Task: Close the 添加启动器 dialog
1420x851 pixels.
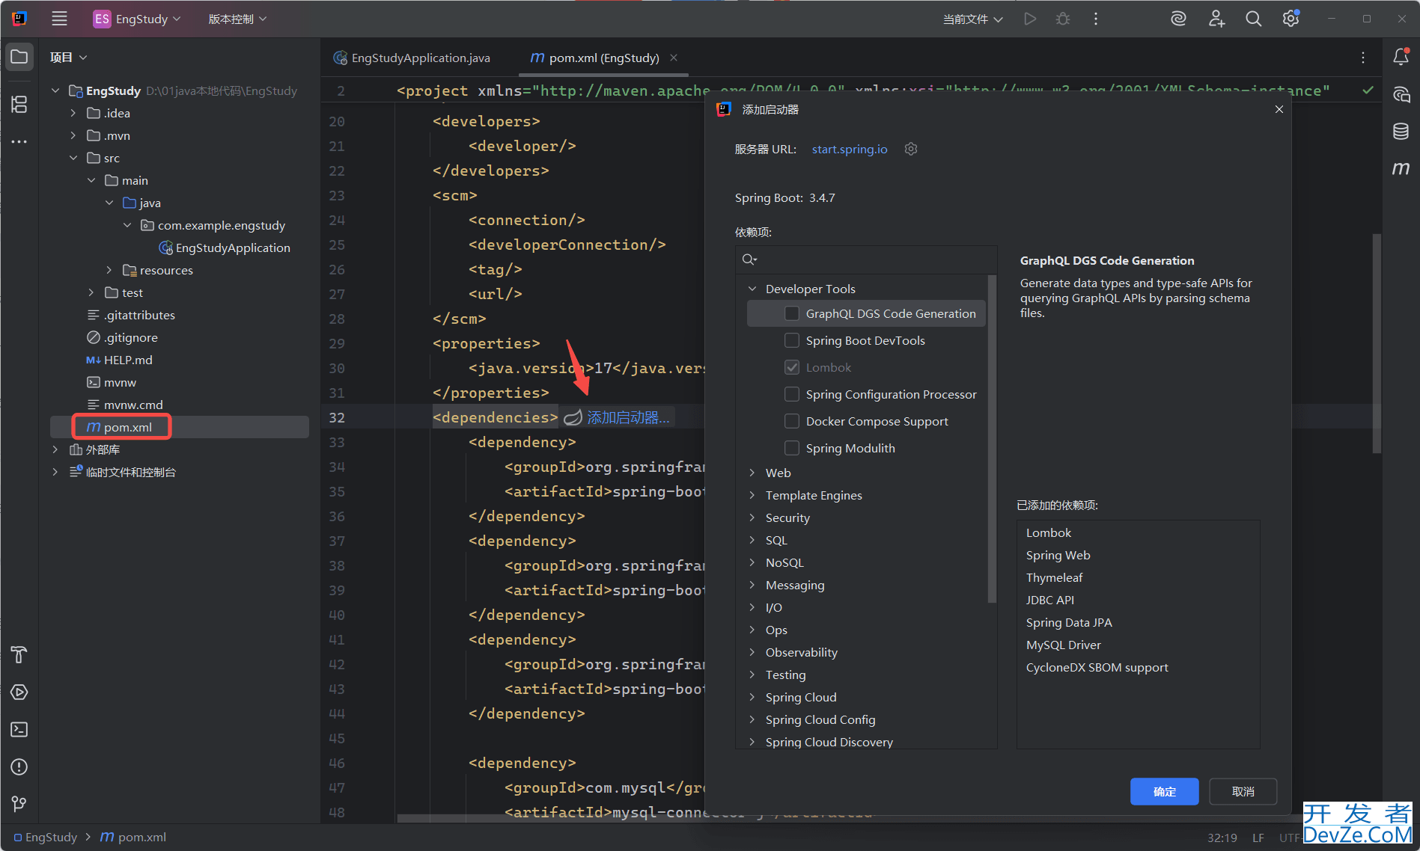Action: pos(1279,109)
